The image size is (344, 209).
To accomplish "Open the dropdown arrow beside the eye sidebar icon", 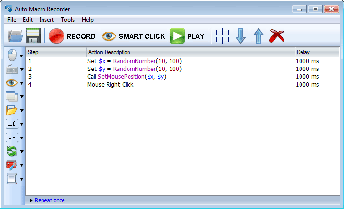I will 21,83.
